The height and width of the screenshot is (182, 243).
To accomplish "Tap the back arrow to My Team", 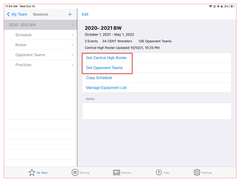I will (8, 14).
